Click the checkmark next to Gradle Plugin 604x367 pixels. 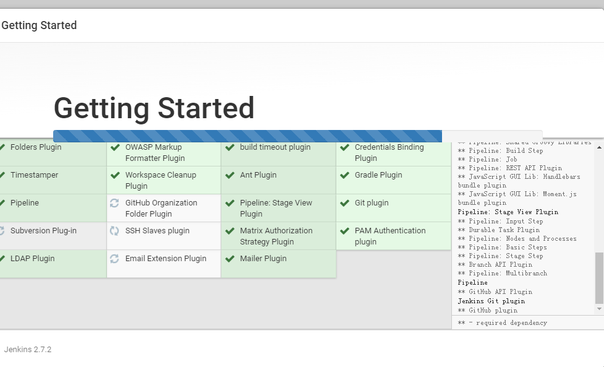[345, 175]
